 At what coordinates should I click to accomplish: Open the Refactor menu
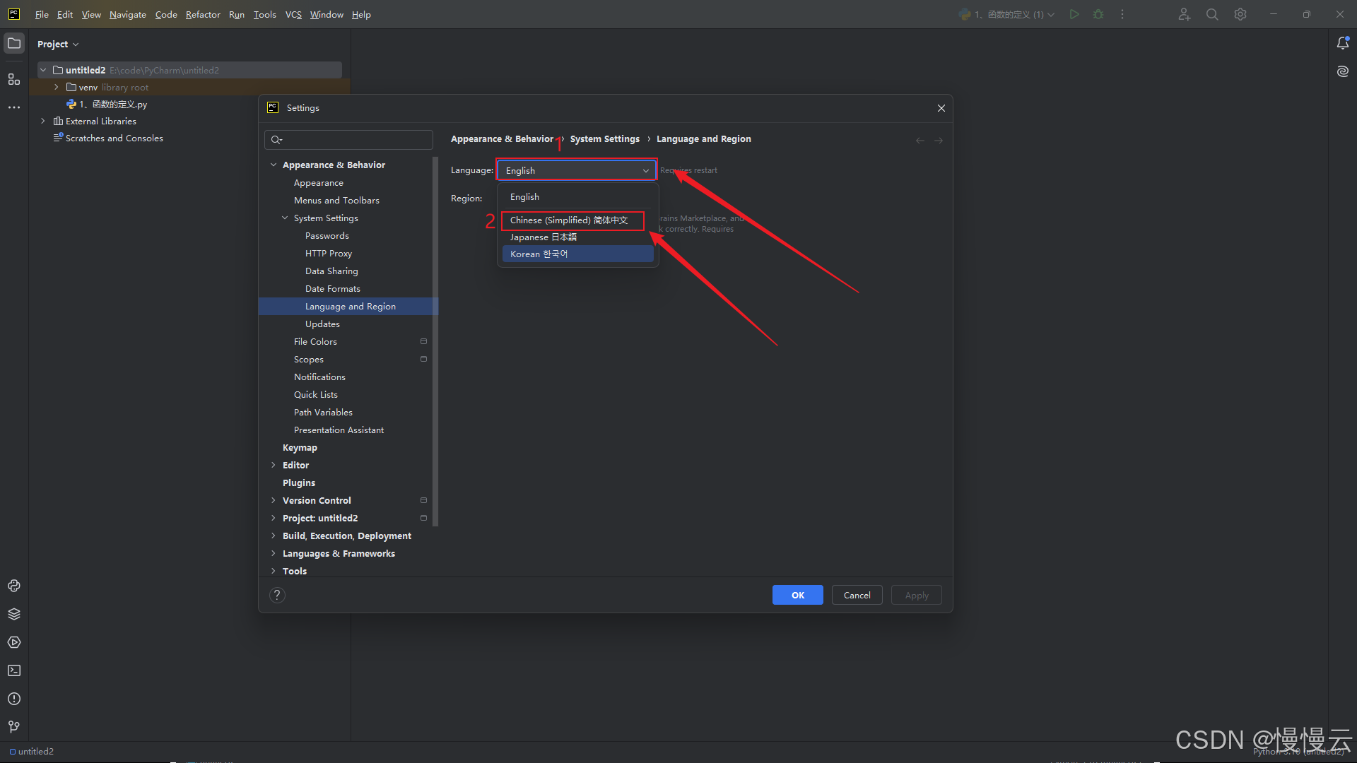coord(203,14)
